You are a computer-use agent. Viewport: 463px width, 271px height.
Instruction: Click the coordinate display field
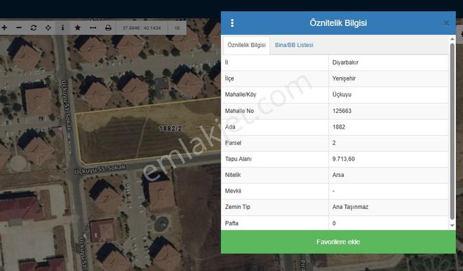coord(141,28)
